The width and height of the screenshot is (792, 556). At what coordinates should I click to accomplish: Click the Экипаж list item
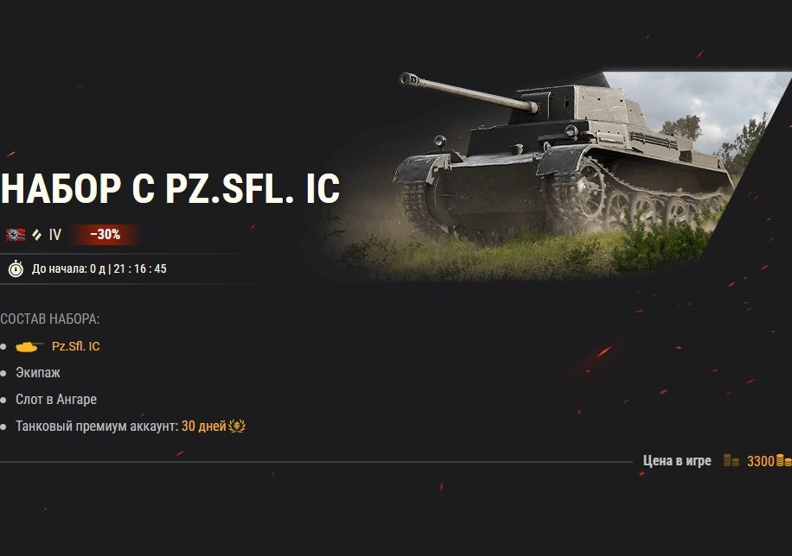(x=38, y=373)
